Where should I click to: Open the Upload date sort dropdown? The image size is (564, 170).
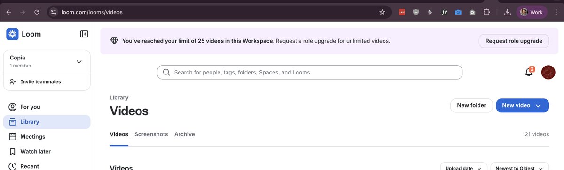point(463,167)
